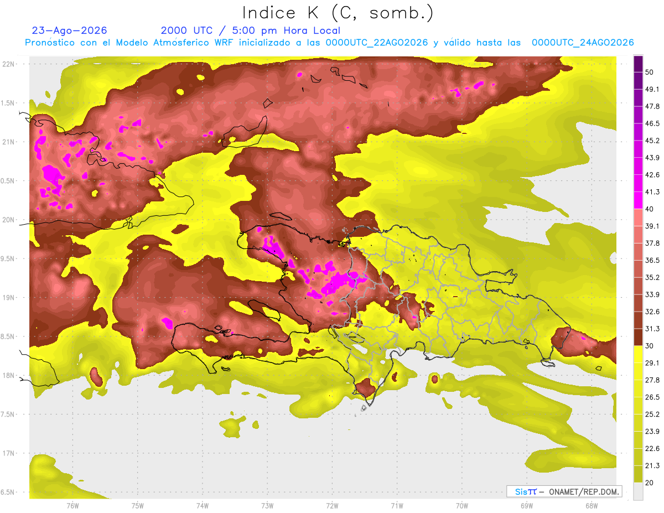Click the colorbar label "40"

tap(651, 209)
